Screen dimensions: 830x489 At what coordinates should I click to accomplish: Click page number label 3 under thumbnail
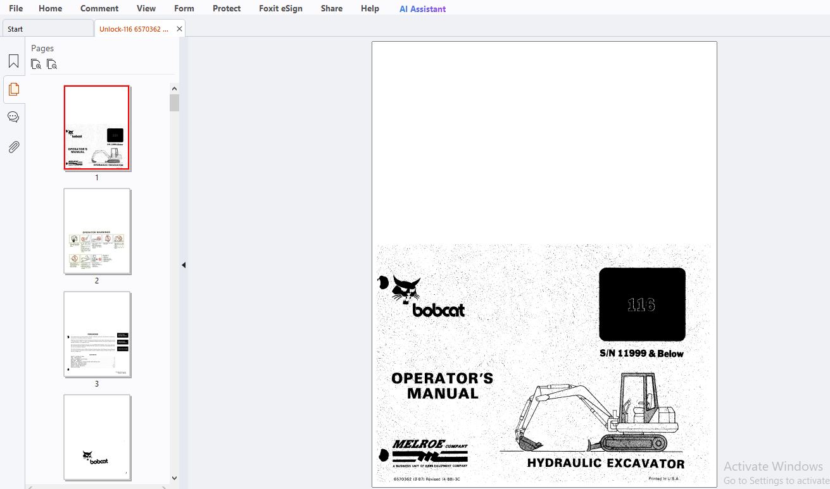(x=97, y=384)
